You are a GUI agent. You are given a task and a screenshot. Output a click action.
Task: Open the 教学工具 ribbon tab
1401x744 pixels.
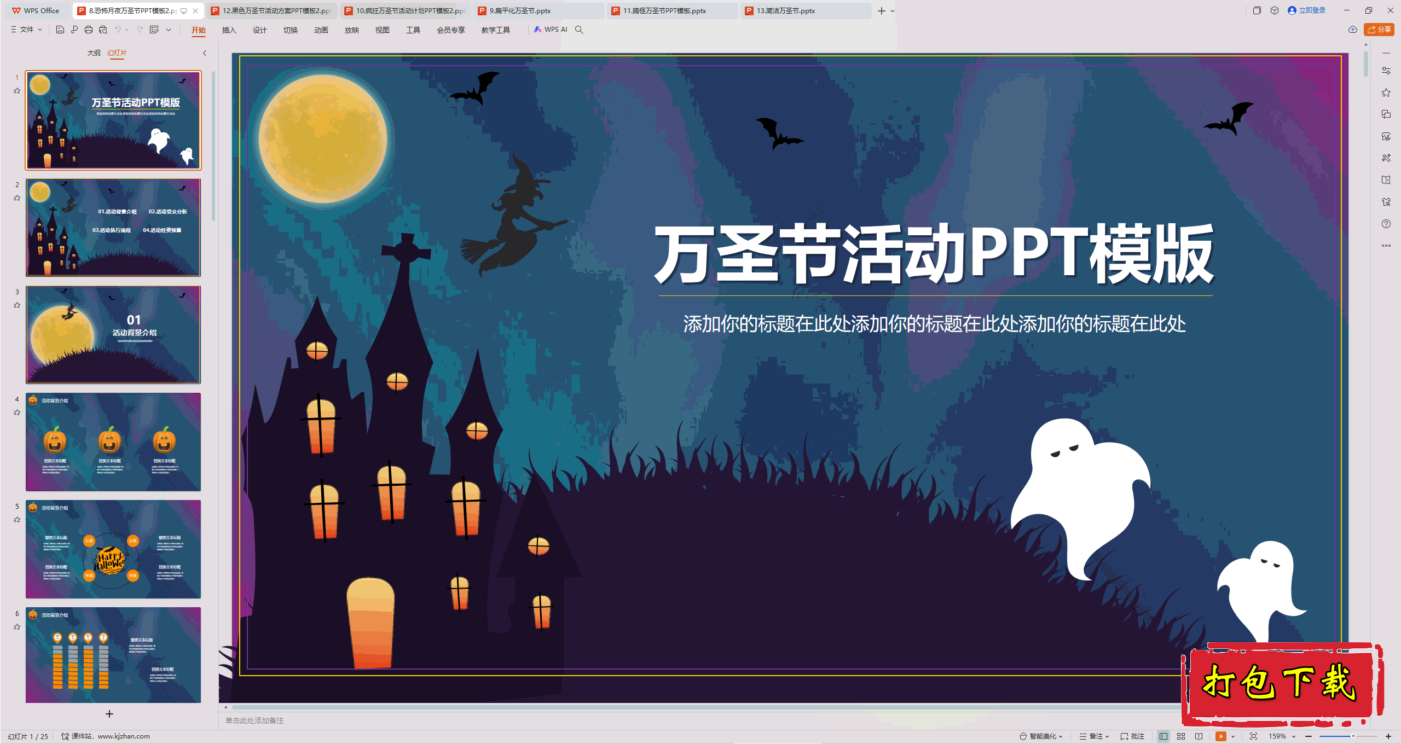click(496, 30)
